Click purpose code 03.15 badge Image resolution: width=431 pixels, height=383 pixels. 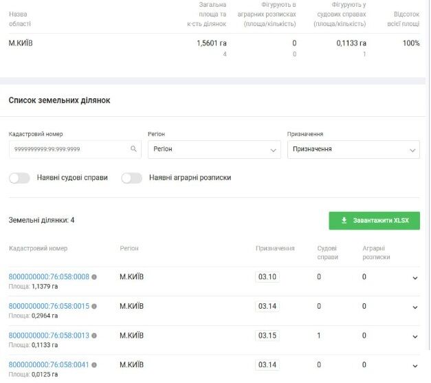click(267, 336)
